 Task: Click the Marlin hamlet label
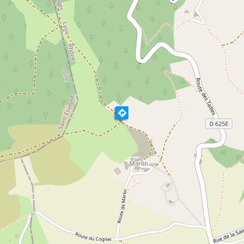139,164
